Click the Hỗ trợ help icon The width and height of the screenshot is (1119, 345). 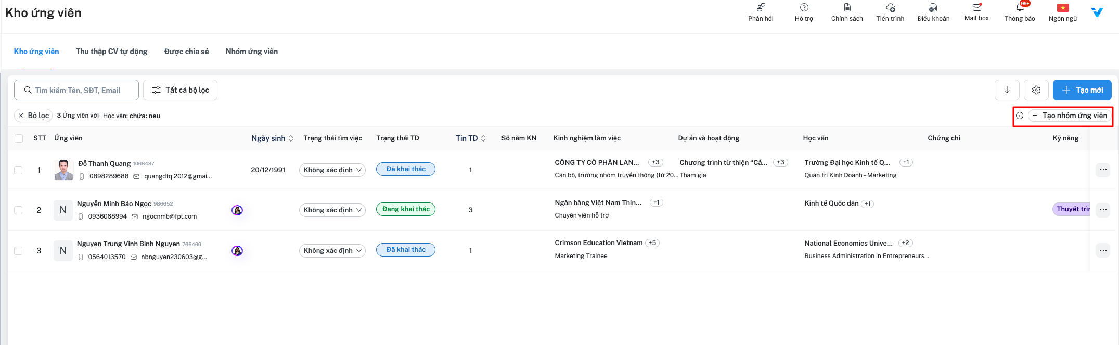pos(804,8)
